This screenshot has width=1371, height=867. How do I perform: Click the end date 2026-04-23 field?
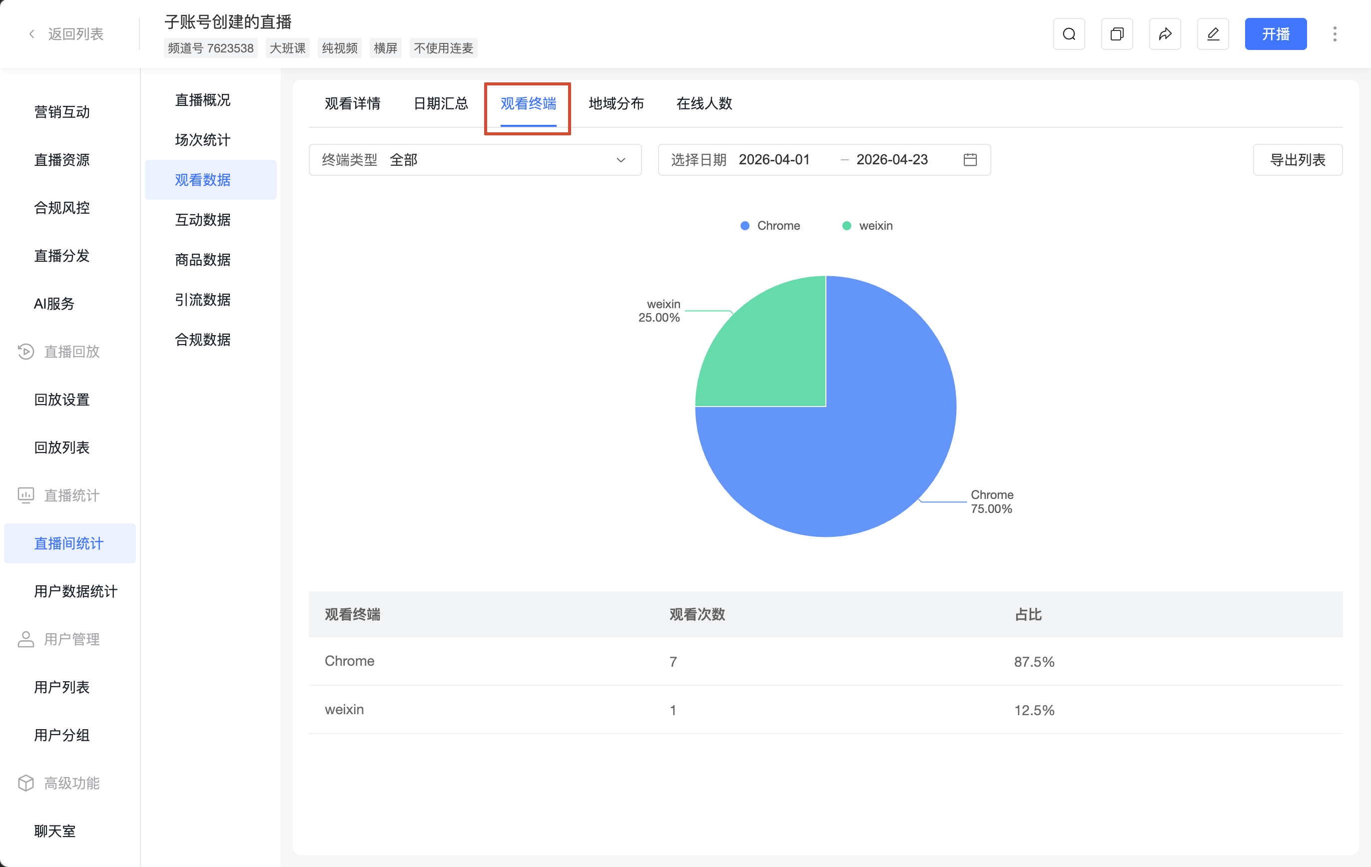892,160
